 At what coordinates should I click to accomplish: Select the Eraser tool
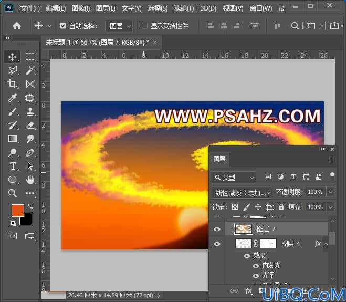30,125
